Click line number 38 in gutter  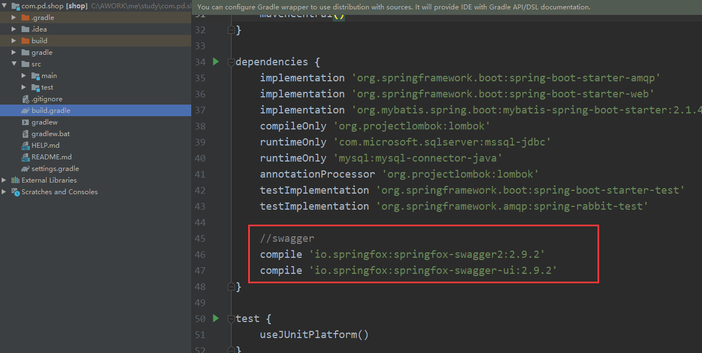[x=200, y=126]
